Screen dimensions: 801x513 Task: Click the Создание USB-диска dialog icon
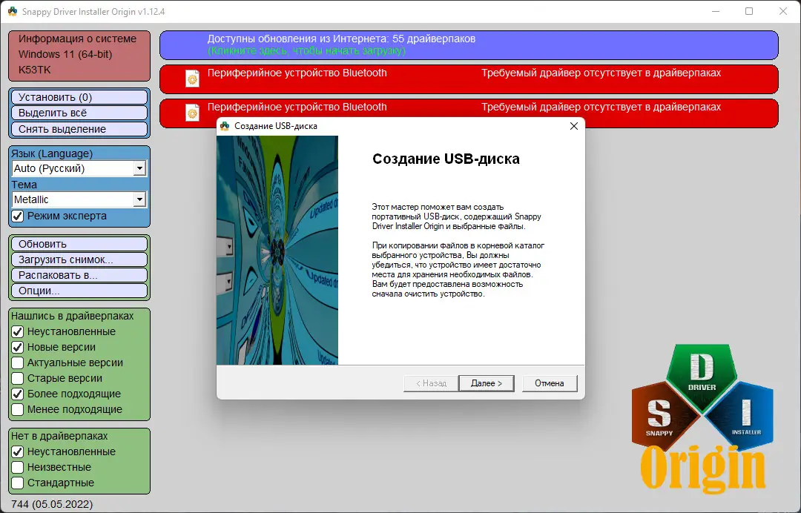tap(224, 125)
